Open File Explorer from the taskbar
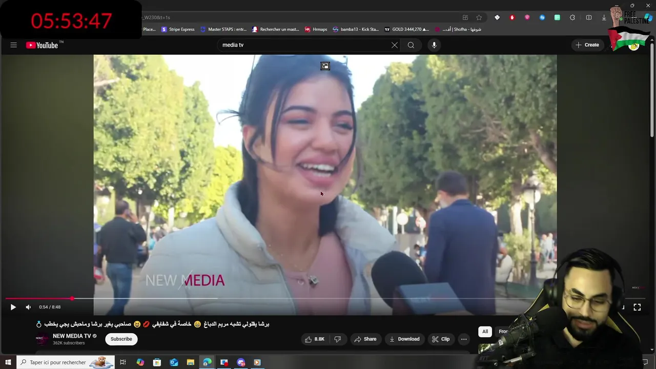 190,362
